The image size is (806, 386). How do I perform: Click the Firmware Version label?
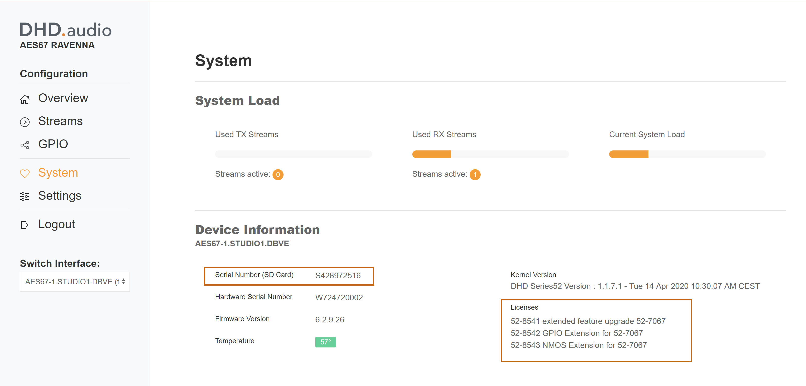(x=242, y=319)
